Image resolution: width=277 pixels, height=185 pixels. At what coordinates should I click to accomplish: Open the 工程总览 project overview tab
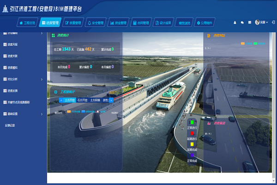point(27,22)
